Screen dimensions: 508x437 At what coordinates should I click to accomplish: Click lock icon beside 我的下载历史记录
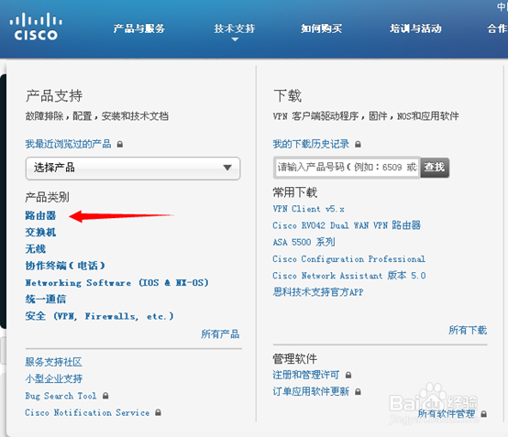tap(358, 144)
